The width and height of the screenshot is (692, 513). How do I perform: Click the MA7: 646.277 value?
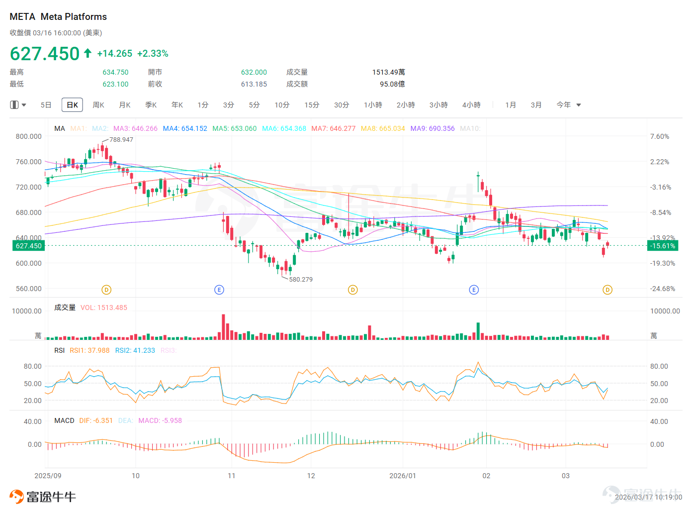pyautogui.click(x=334, y=128)
